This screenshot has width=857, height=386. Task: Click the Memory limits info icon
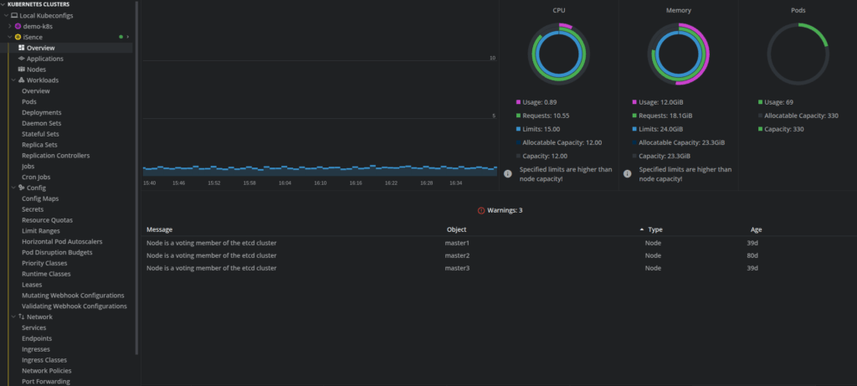tap(626, 174)
